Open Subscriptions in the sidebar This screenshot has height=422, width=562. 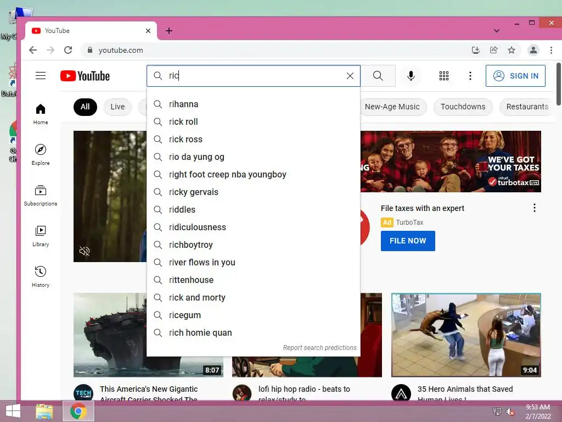point(41,196)
